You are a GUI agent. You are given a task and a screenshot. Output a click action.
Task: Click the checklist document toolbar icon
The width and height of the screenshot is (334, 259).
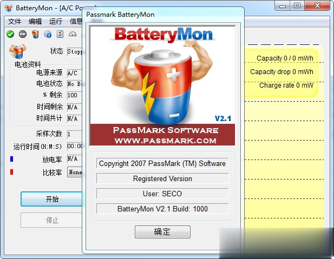(x=60, y=34)
